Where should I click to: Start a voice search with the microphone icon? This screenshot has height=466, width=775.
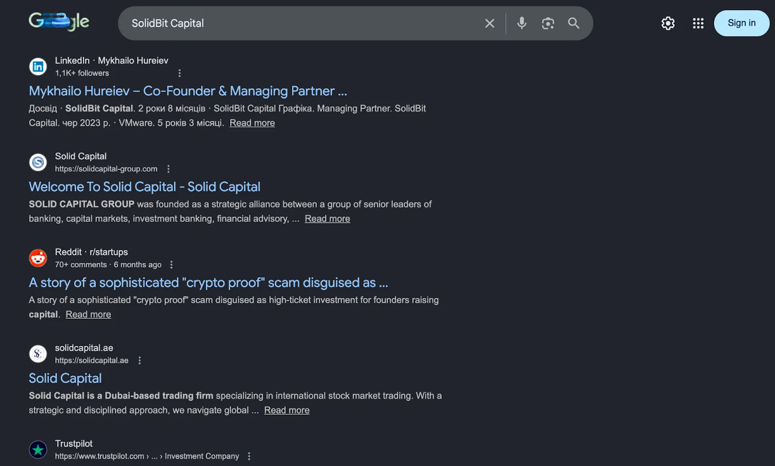pyautogui.click(x=521, y=23)
